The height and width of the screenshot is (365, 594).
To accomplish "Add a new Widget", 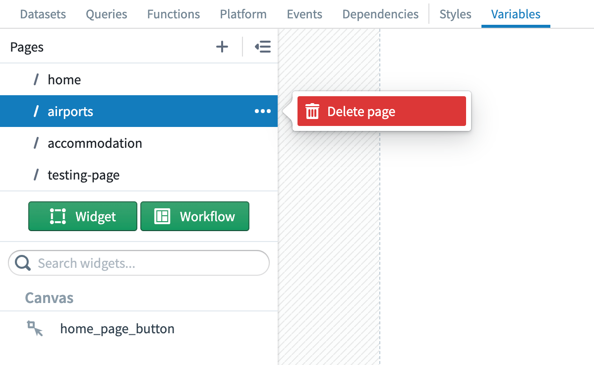I will pyautogui.click(x=83, y=216).
